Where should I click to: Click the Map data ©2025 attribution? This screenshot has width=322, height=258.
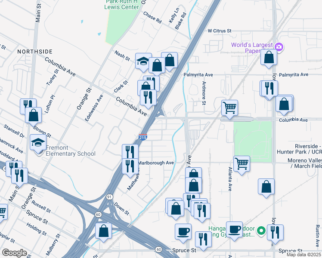(303, 255)
